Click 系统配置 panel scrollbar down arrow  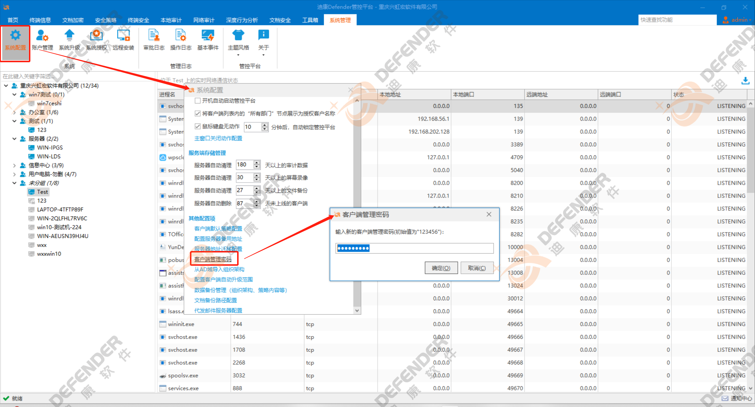(357, 310)
